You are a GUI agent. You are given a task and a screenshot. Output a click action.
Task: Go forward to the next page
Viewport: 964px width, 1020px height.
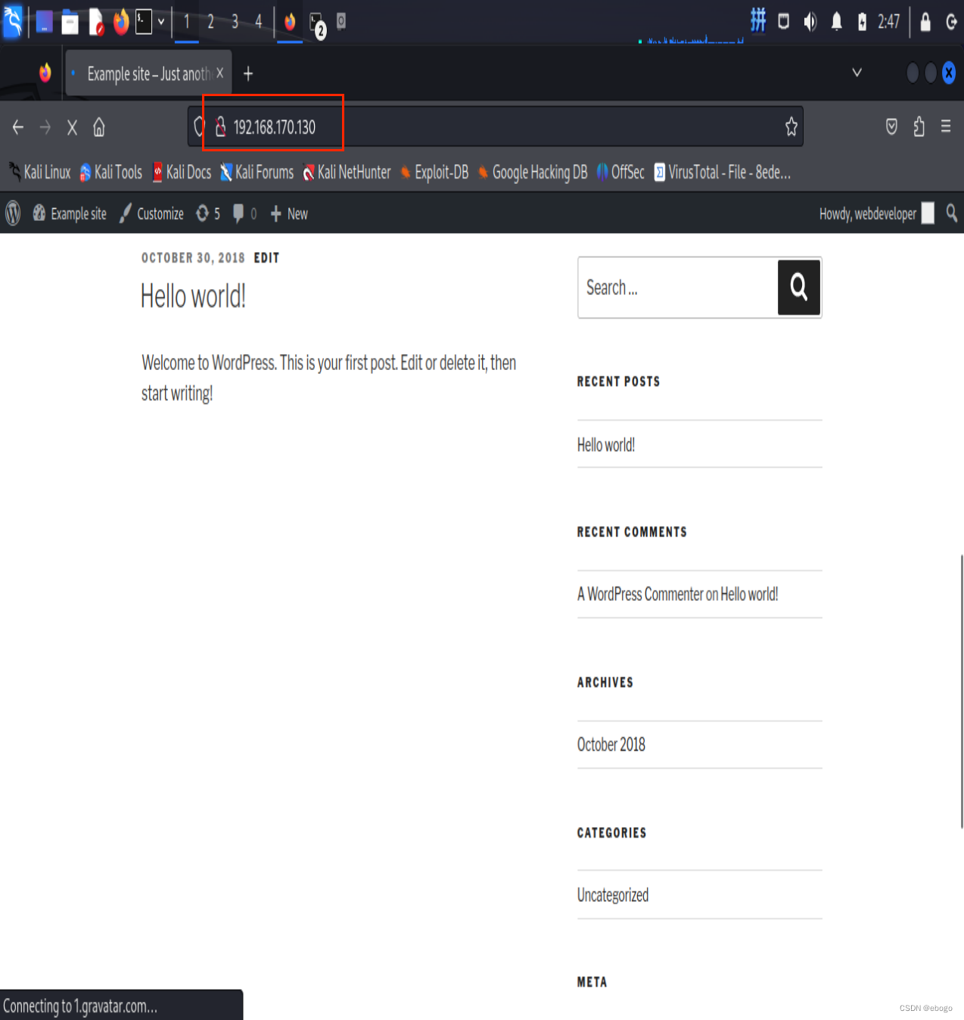45,127
